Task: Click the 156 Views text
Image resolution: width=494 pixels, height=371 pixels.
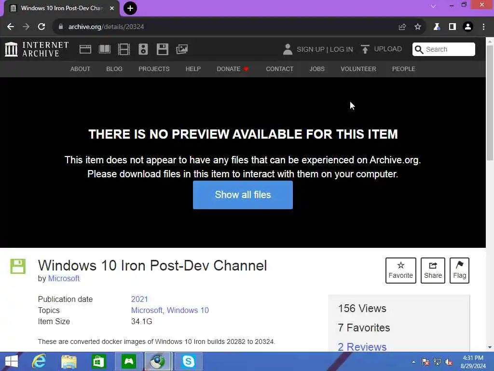Action: [x=362, y=309]
